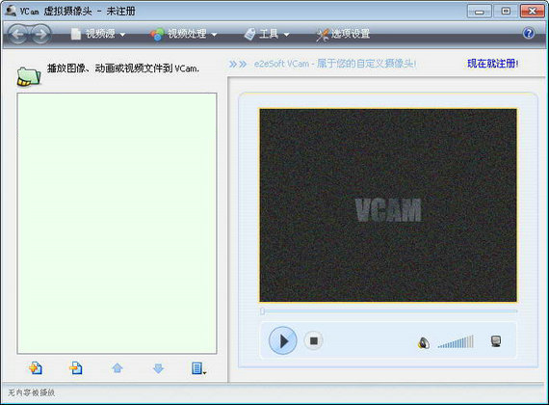This screenshot has width=549, height=405.
Task: Stop playback with the stop button
Action: tap(313, 340)
